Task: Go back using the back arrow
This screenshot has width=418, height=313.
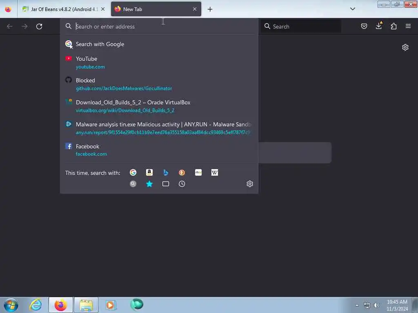Action: click(x=10, y=26)
